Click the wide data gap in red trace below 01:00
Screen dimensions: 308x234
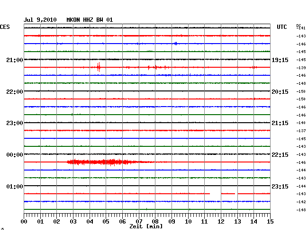tap(216, 194)
